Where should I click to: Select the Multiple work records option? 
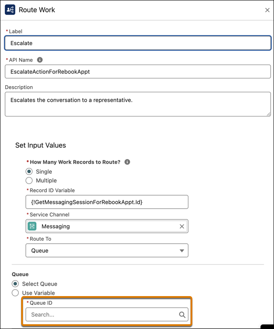(29, 181)
